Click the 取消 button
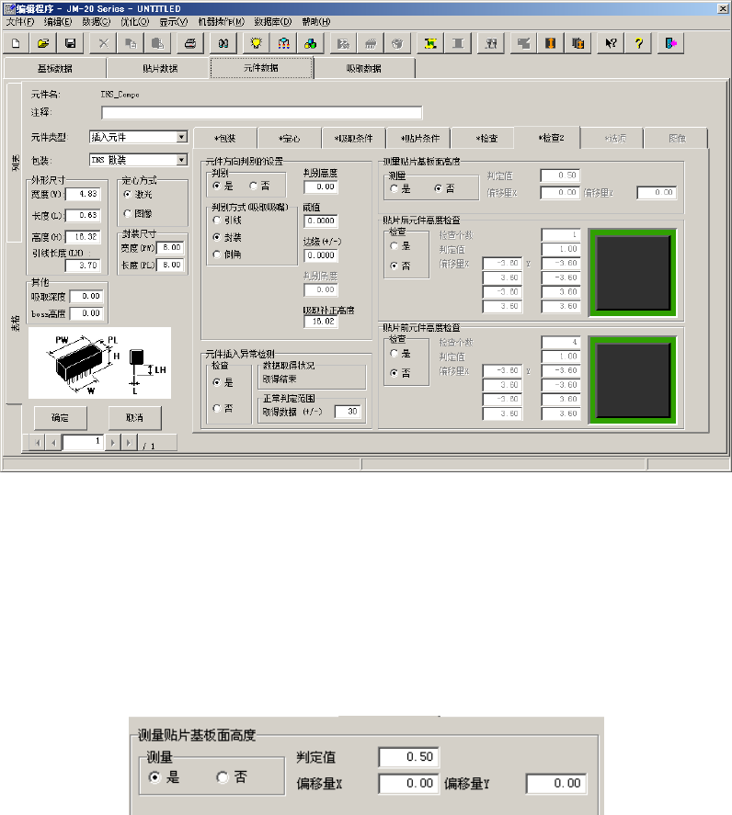This screenshot has height=815, width=732. pyautogui.click(x=135, y=418)
